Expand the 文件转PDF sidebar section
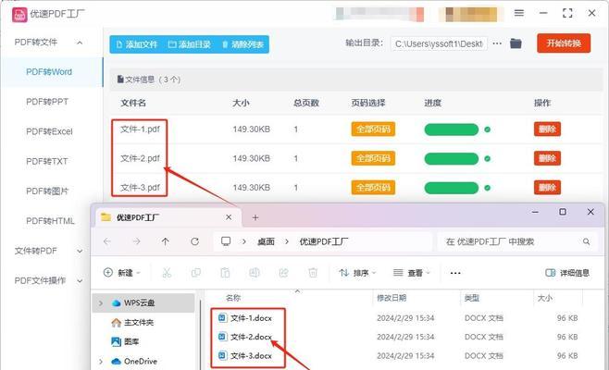This screenshot has height=370, width=609. coord(80,252)
